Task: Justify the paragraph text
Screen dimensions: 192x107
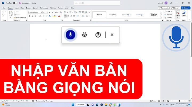Action: [74, 16]
